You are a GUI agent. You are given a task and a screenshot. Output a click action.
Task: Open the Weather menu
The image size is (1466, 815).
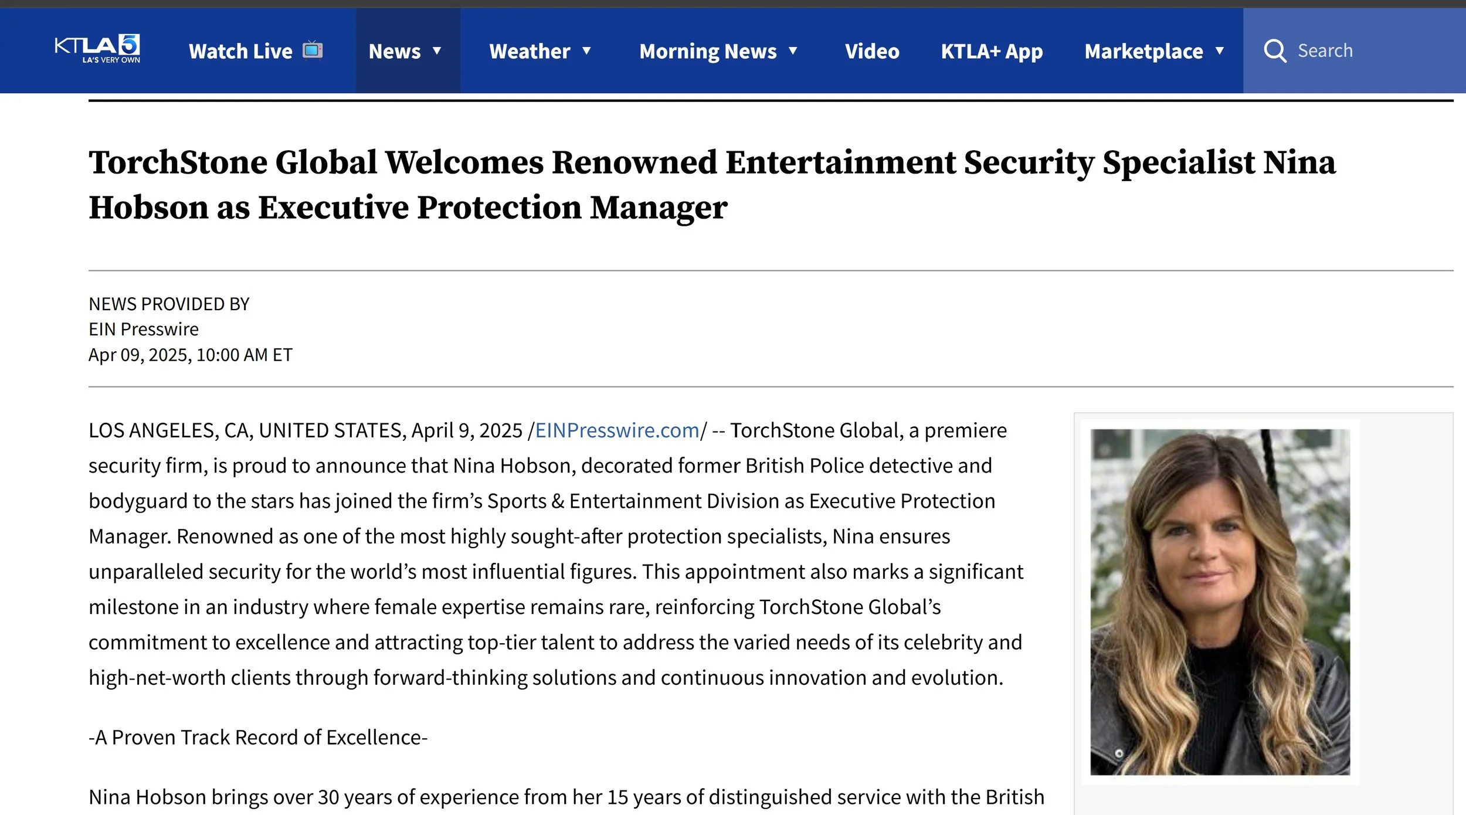click(530, 52)
